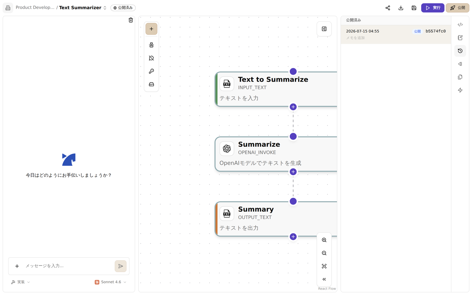
Task: Select the Summary node title
Action: pyautogui.click(x=256, y=209)
